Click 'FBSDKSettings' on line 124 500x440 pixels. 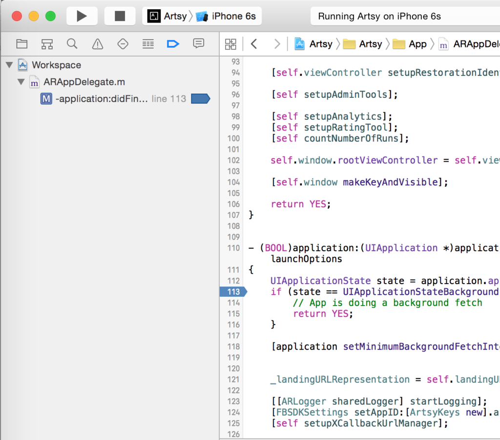pos(312,413)
